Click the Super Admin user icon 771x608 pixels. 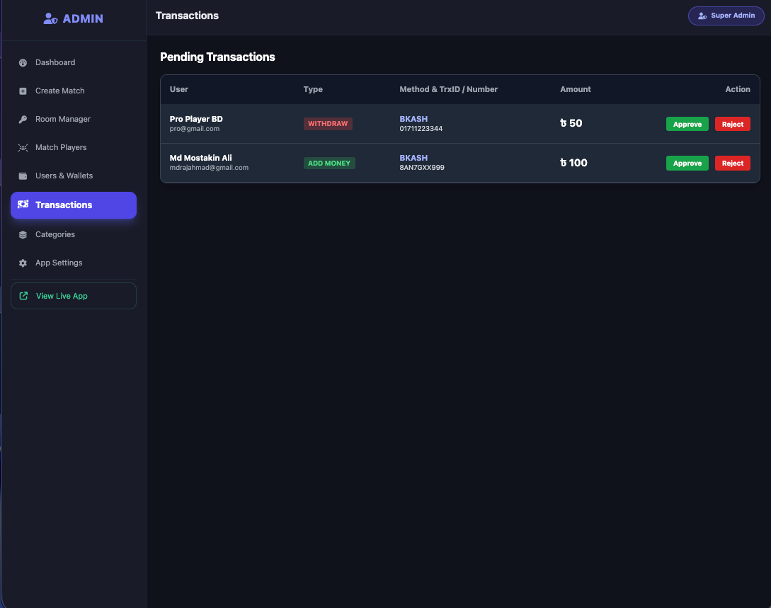click(x=702, y=16)
